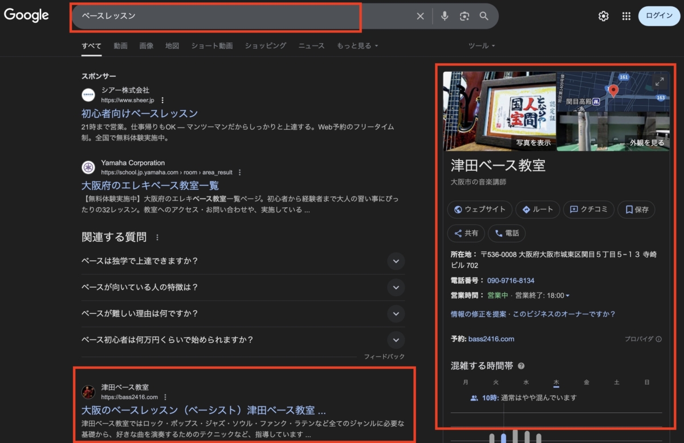The image size is (684, 443).
Task: Click the search field containing ベースレッスン
Action: tap(217, 17)
